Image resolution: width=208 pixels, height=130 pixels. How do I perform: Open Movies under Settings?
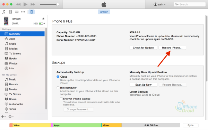tap(22, 49)
